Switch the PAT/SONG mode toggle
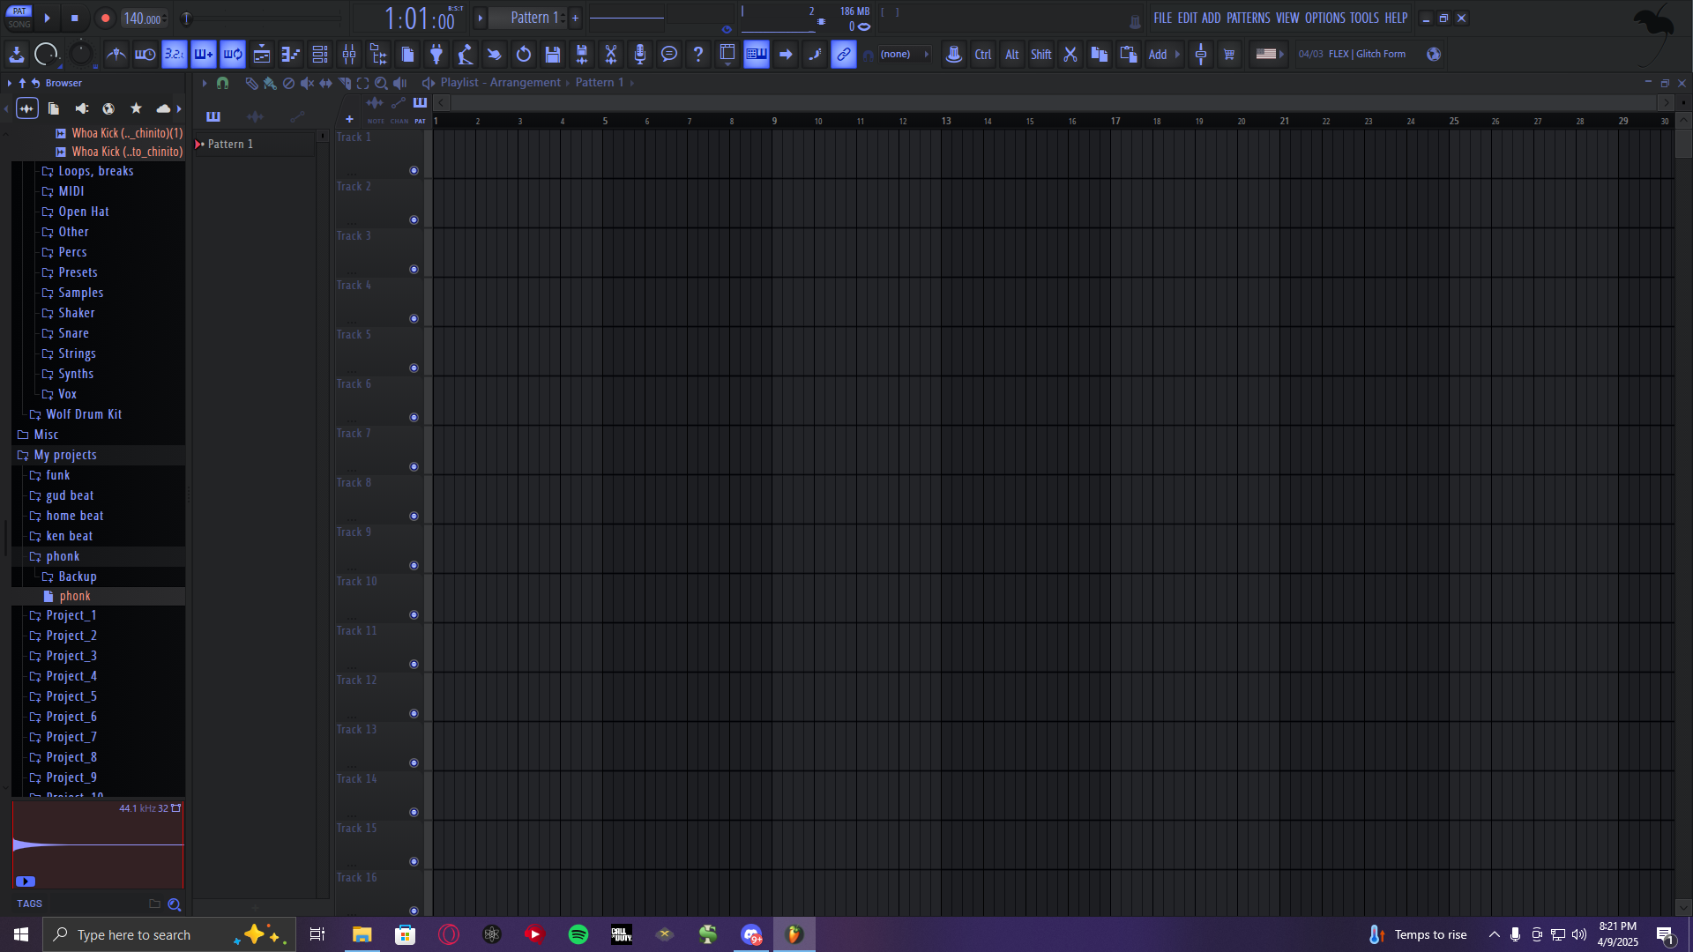Viewport: 1693px width, 952px height. point(19,18)
